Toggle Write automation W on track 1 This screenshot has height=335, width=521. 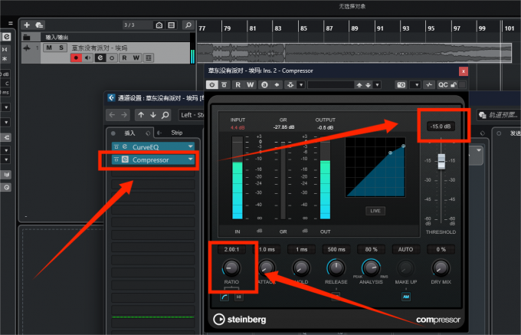(136, 57)
